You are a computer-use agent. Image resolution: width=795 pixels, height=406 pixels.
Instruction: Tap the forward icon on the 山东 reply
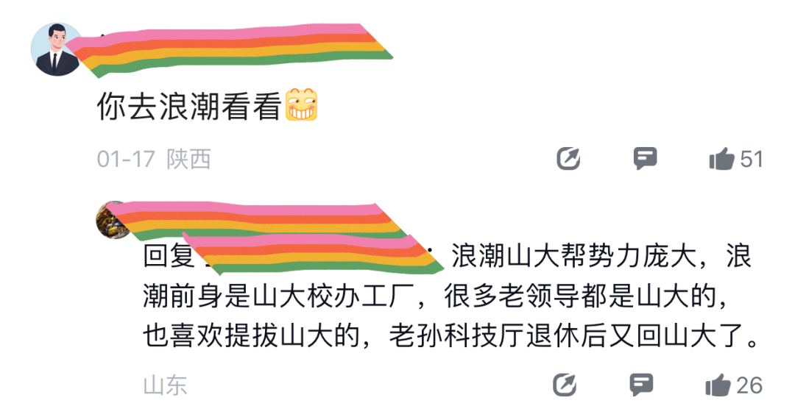point(565,385)
